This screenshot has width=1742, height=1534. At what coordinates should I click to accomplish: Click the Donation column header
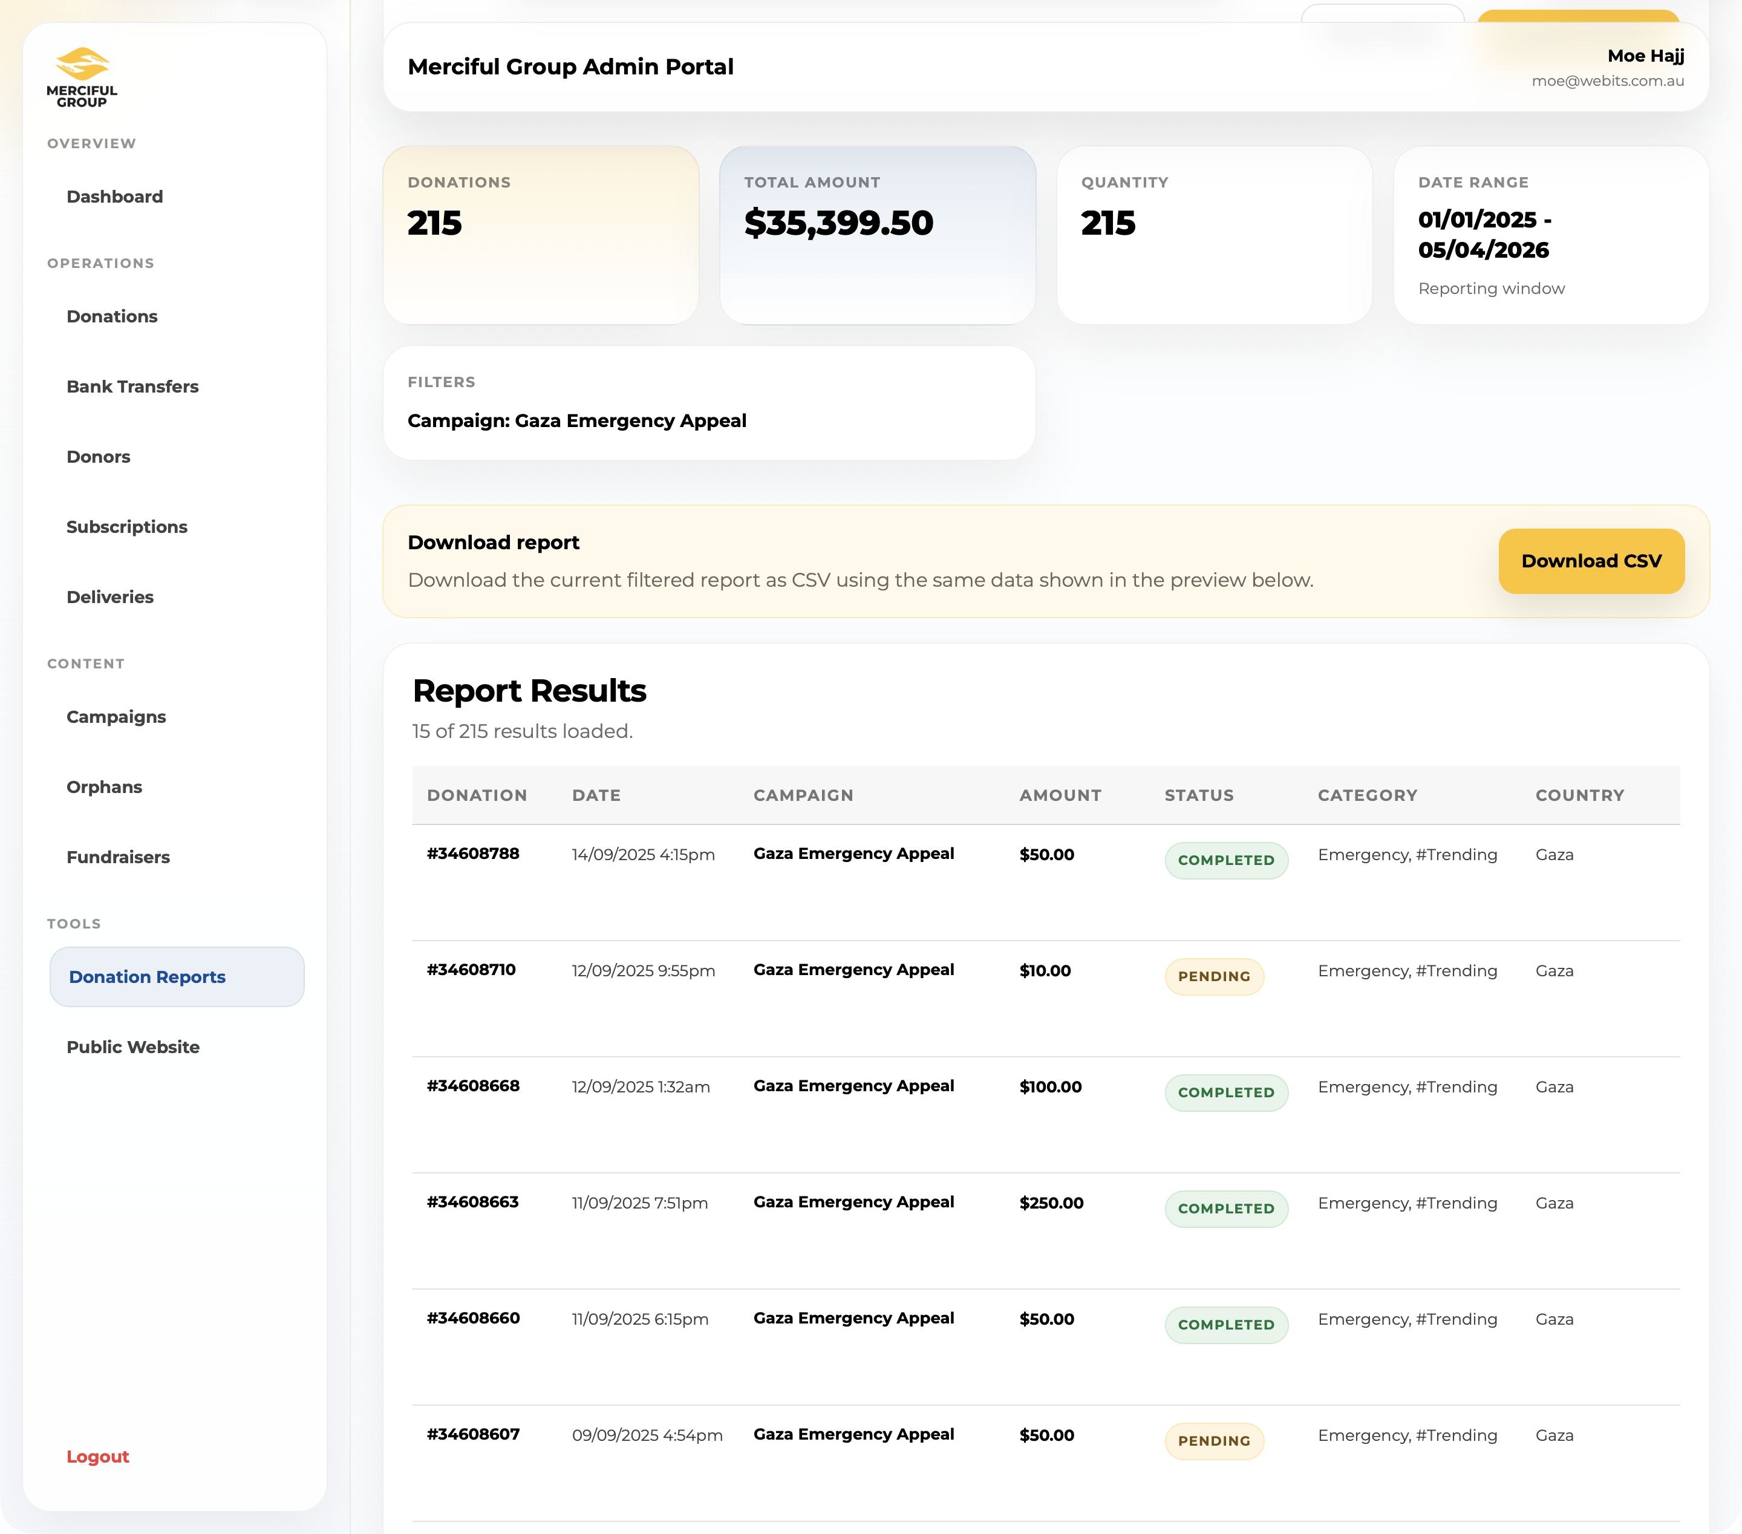pyautogui.click(x=477, y=795)
